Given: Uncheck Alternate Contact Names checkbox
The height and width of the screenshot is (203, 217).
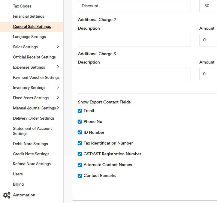Looking at the screenshot, I should [80, 165].
